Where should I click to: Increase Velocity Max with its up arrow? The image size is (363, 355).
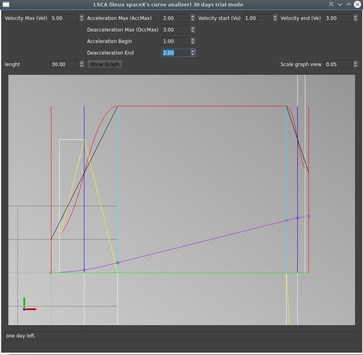82,16
